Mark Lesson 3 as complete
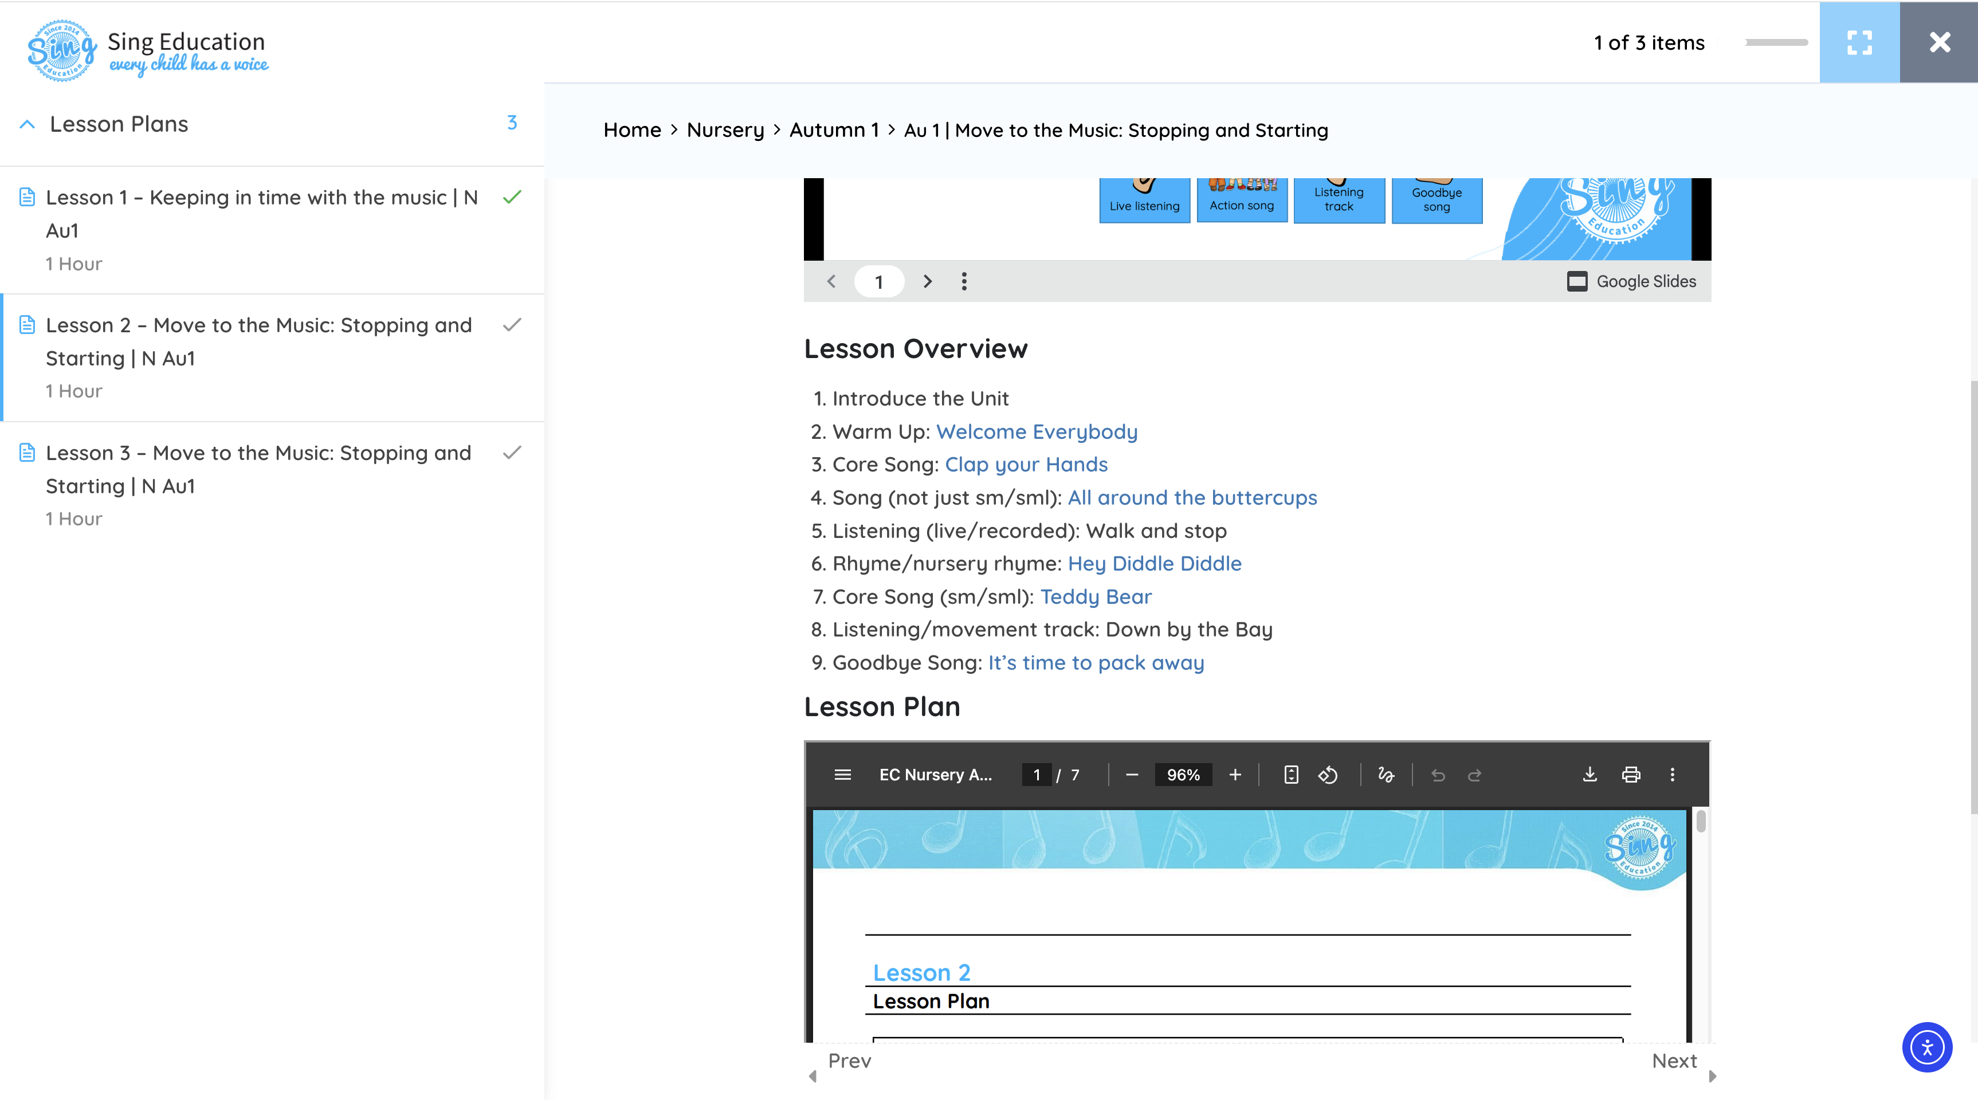The width and height of the screenshot is (1978, 1100). click(x=512, y=453)
